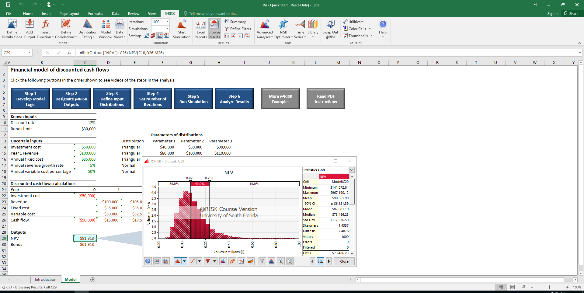This screenshot has height=293, width=584.
Task: Click the zoom slider in the status bar
Action: 549,287
